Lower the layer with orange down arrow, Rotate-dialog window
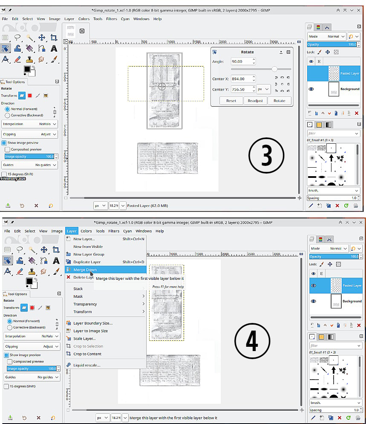366x424 pixels. pyautogui.click(x=329, y=113)
